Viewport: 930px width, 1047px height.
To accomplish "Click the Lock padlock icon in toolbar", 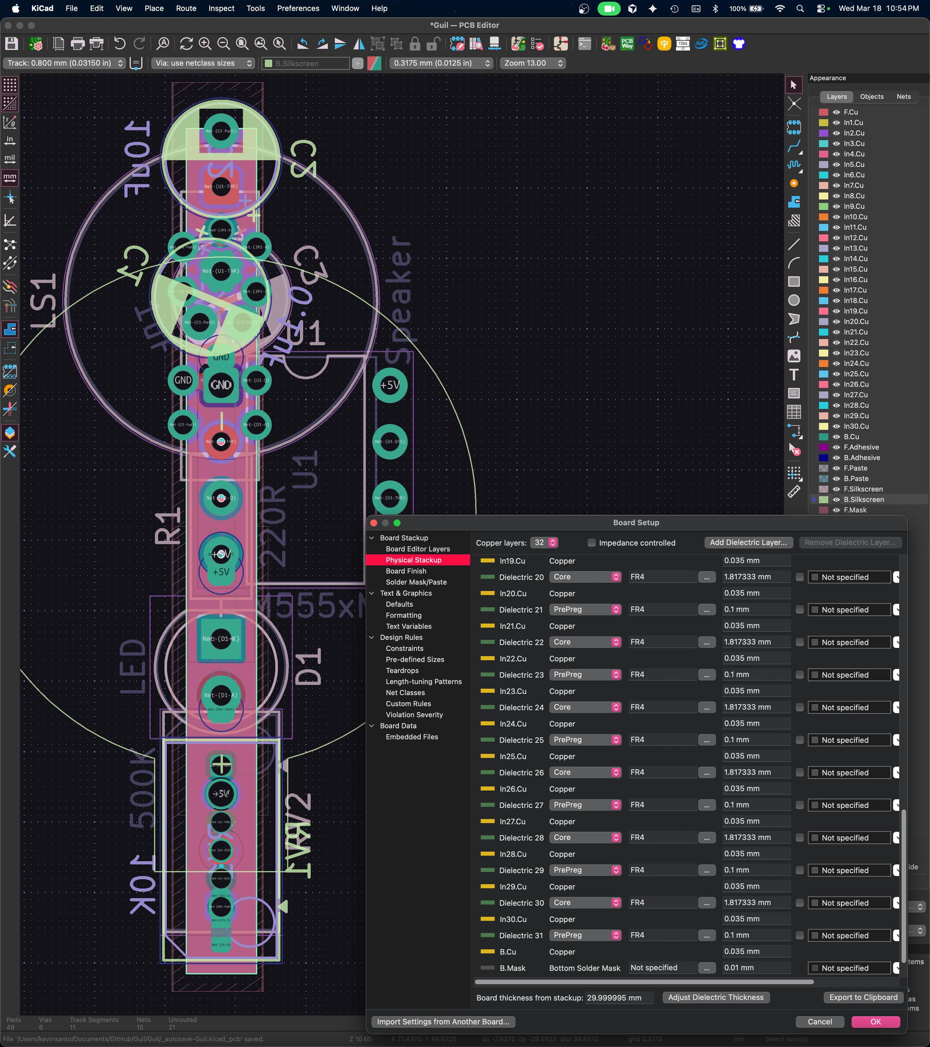I will [415, 44].
